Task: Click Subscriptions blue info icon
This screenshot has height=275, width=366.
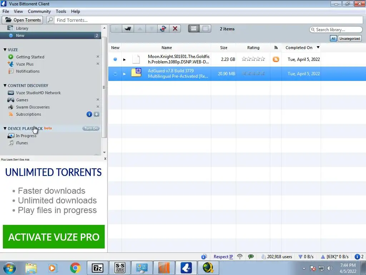Action: pyautogui.click(x=89, y=114)
